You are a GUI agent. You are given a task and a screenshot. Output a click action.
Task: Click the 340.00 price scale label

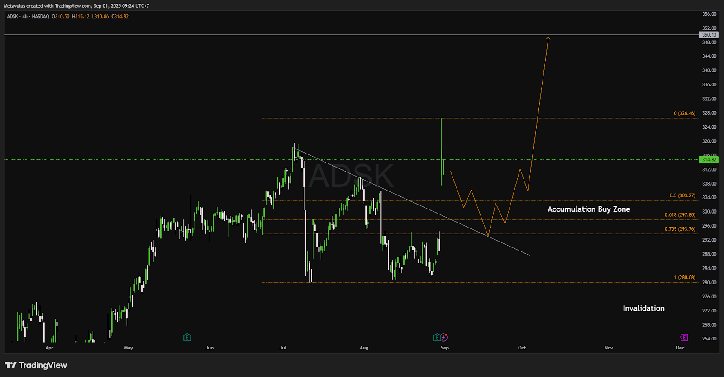point(709,70)
